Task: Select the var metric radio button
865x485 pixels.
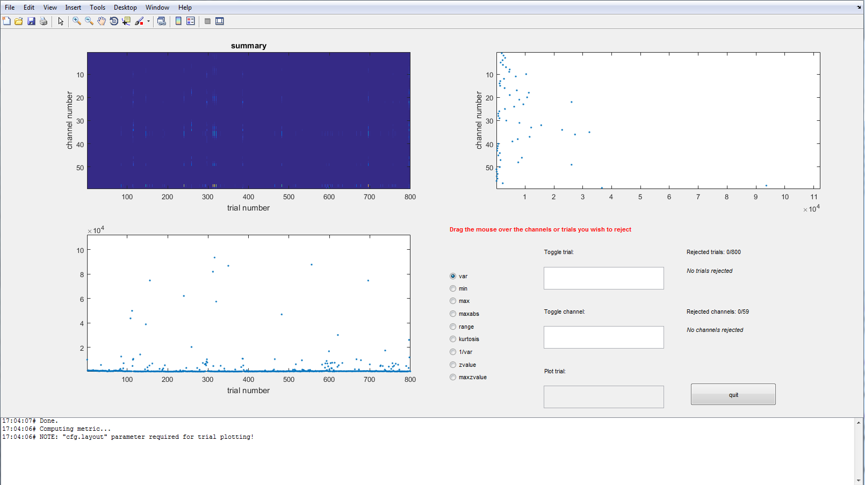Action: (453, 276)
